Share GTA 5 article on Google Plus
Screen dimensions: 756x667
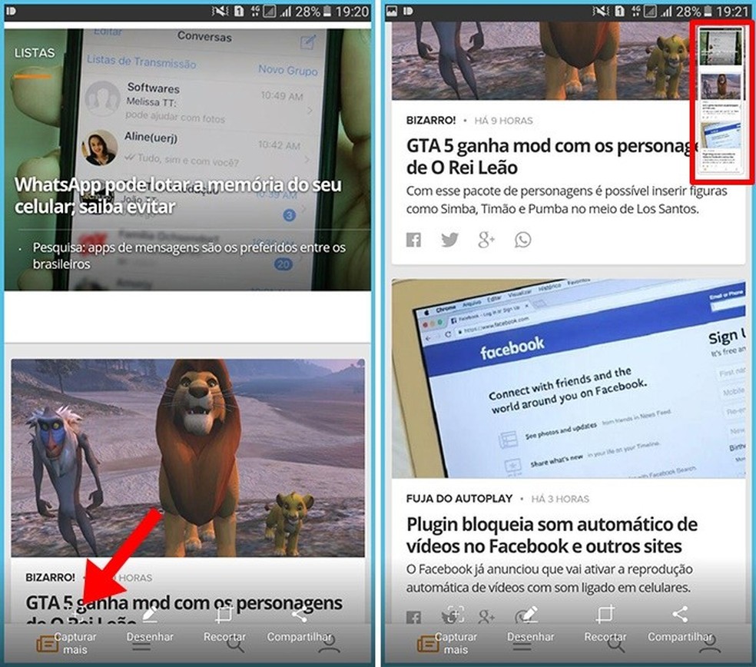tap(486, 240)
